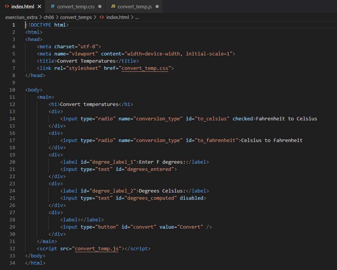337x270 pixels.
Task: Click the HTML file icon in the breadcrumb bar
Action: click(x=101, y=17)
